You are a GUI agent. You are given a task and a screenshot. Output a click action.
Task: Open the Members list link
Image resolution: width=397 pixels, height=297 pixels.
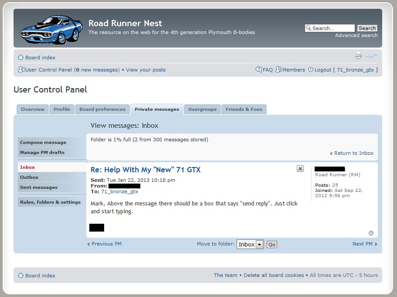pos(291,70)
